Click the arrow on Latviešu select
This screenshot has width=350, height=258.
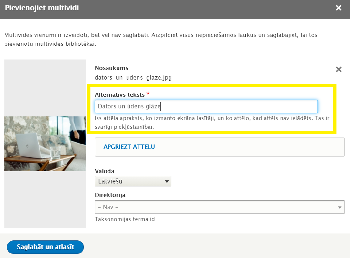coord(167,181)
